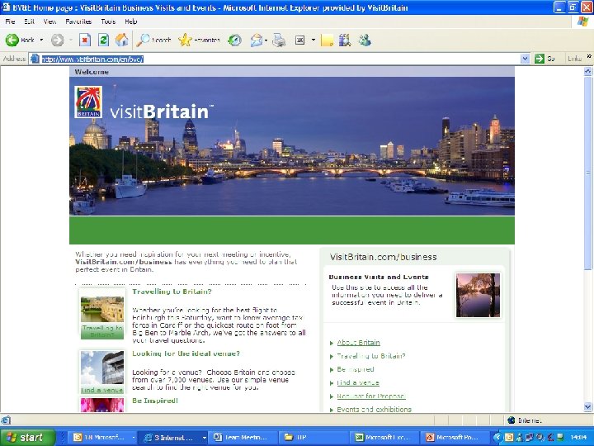The image size is (594, 446).
Task: Open address bar URL dropdown
Action: click(x=525, y=59)
